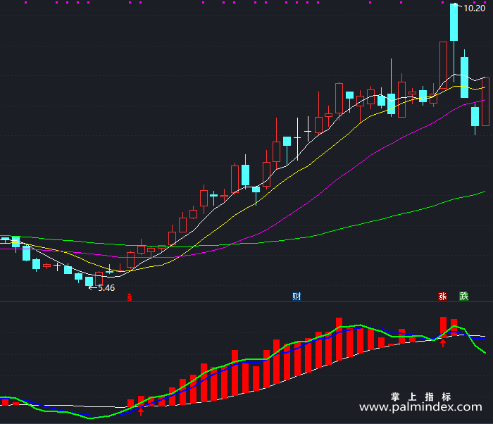Select the 5.46 low price label
493x424 pixels.
[106, 288]
